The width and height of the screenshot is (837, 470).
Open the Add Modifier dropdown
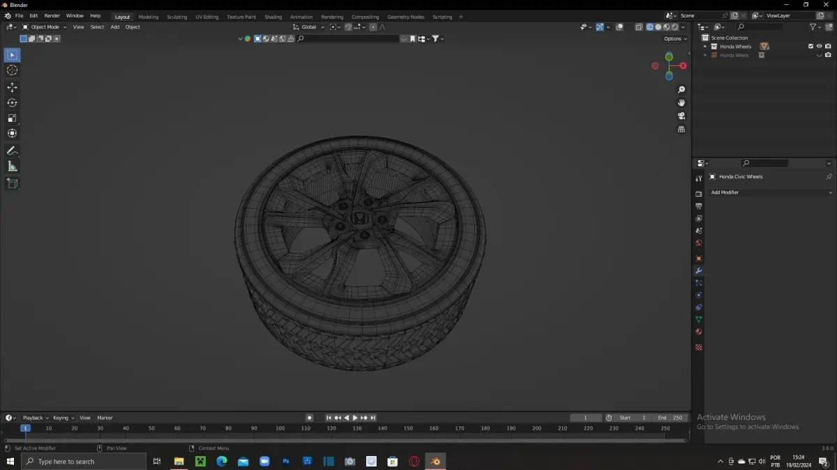pos(771,192)
